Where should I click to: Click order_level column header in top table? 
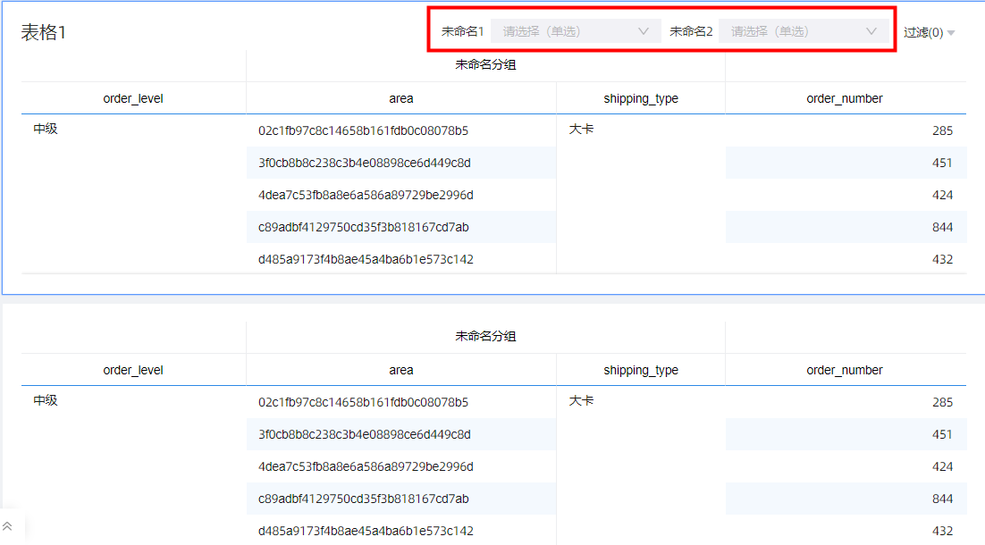pyautogui.click(x=133, y=99)
